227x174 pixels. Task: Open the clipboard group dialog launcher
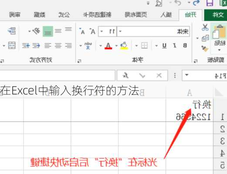(x=196, y=61)
